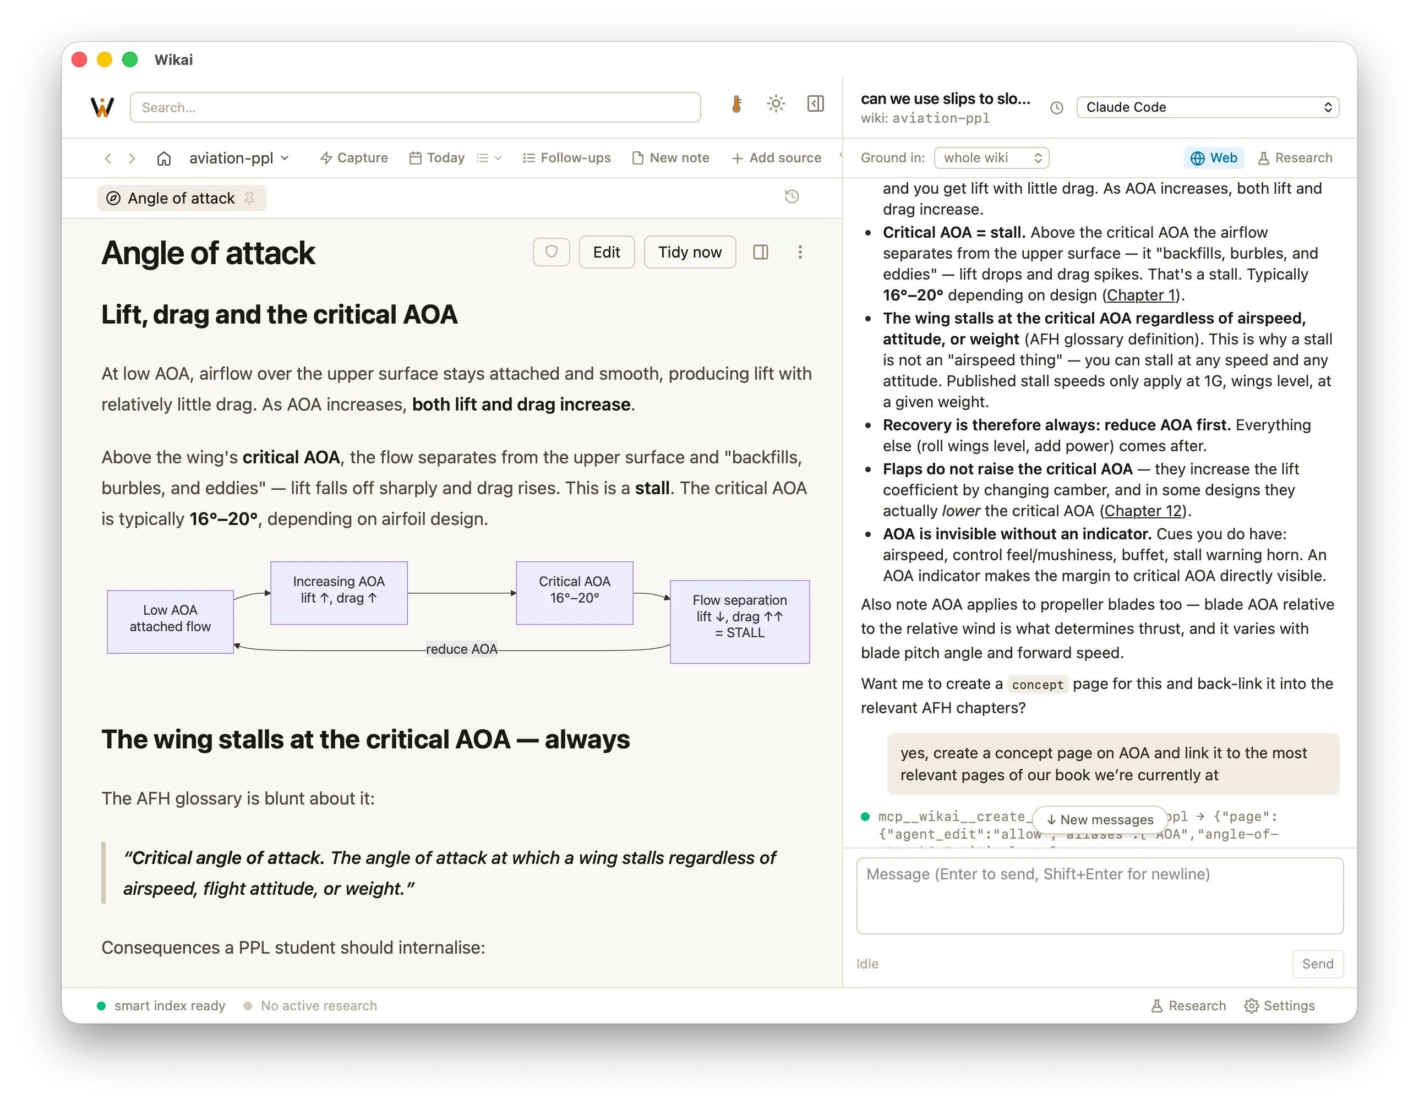Click the thermometer icon in top bar
The height and width of the screenshot is (1105, 1419).
(736, 105)
